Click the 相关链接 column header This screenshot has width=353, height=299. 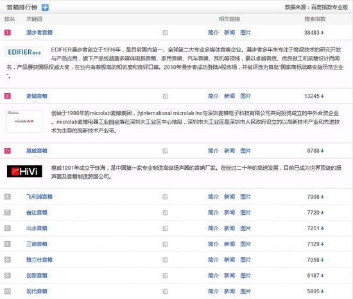pos(229,19)
